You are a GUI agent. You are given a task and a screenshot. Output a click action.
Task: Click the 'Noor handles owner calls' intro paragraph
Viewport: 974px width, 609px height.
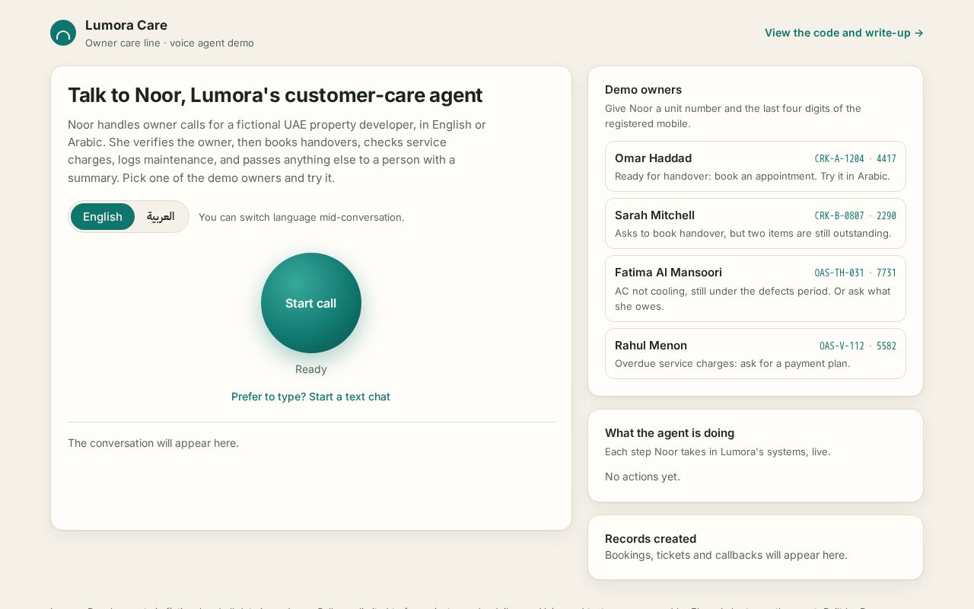pyautogui.click(x=277, y=151)
